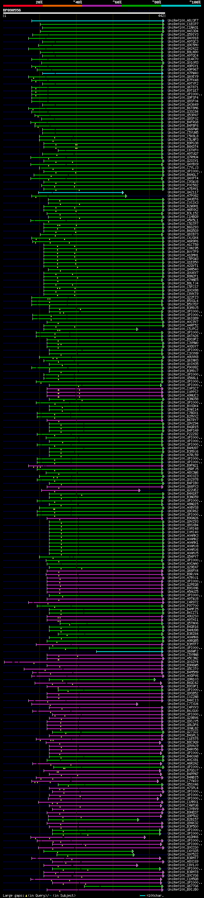Screen dimensions: 204x898
Task: Open hit UniRef100_C1NA31
Action: coord(183,27)
